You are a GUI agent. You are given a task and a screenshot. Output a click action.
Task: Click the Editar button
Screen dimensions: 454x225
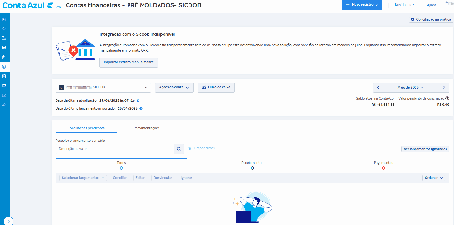(140, 178)
